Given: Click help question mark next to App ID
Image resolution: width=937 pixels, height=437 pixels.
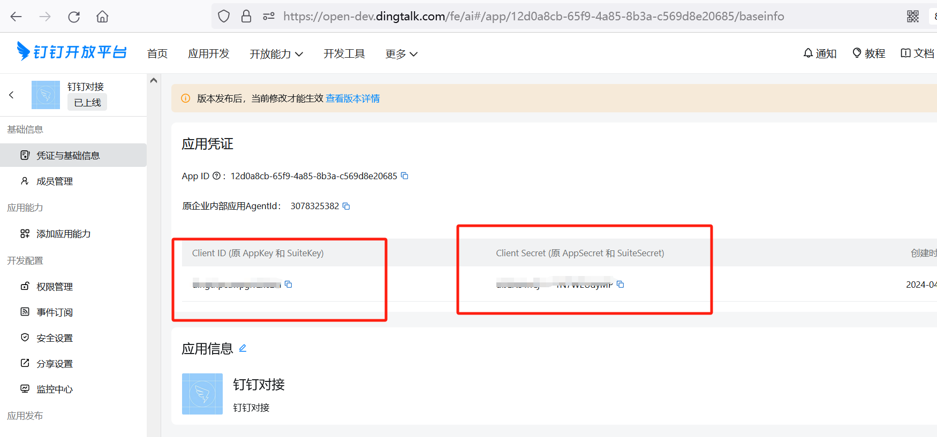Looking at the screenshot, I should [x=216, y=176].
